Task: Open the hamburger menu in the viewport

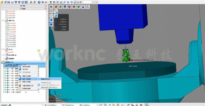Action: (x=51, y=7)
